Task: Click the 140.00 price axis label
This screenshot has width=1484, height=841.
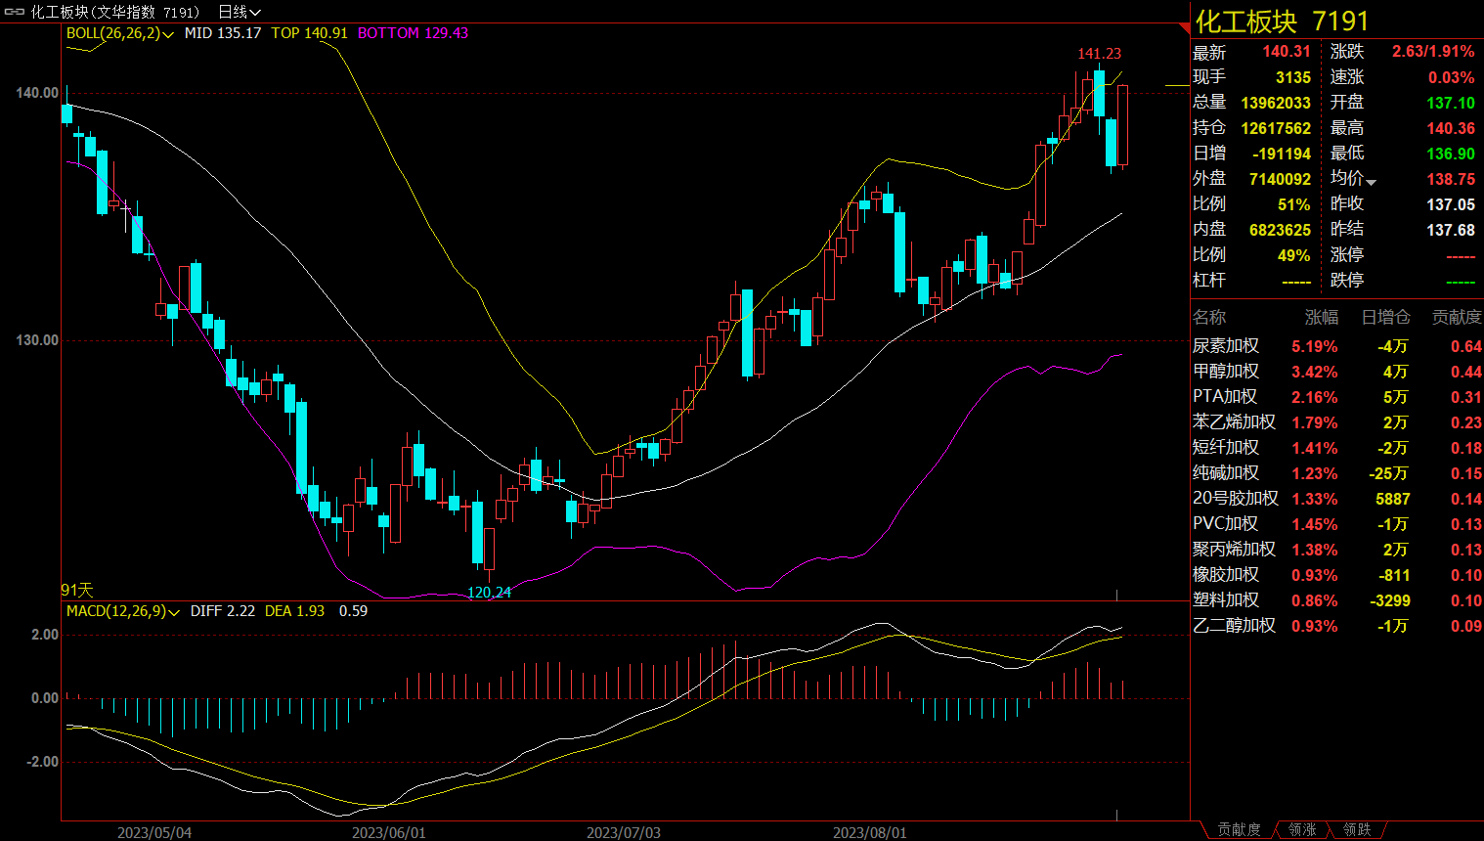Action: (37, 93)
